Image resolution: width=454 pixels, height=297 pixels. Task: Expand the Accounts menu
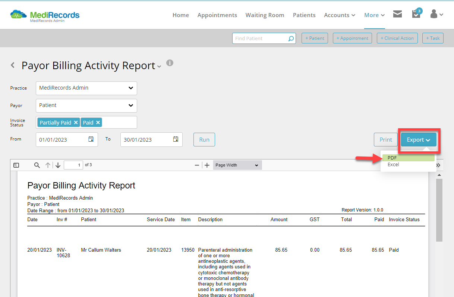(x=339, y=15)
